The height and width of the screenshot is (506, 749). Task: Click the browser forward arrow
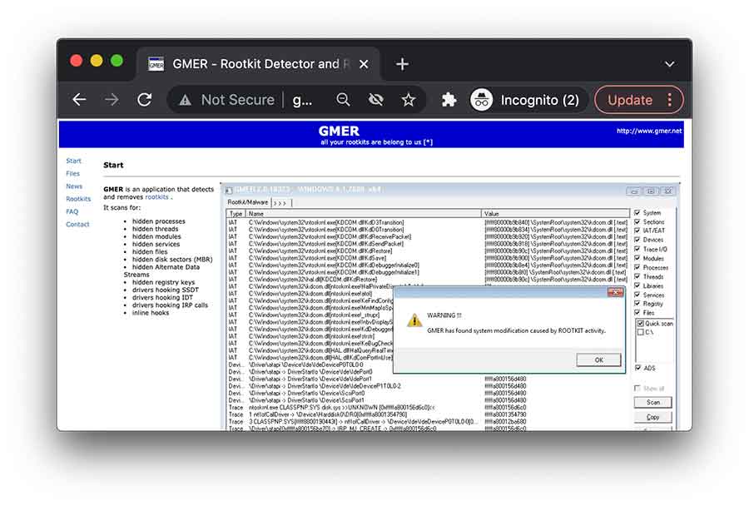(112, 100)
